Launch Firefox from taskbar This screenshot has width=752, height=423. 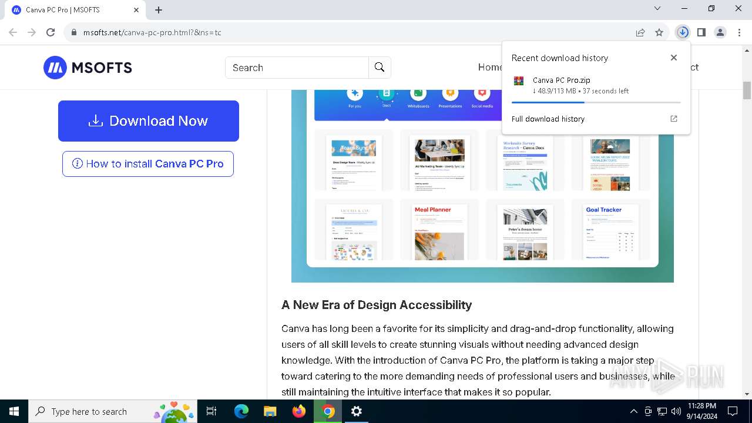[299, 411]
